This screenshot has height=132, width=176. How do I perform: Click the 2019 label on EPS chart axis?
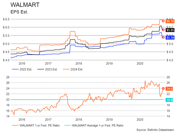[x=109, y=64]
